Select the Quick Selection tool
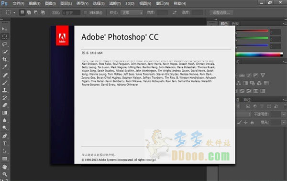 [x=5, y=52]
